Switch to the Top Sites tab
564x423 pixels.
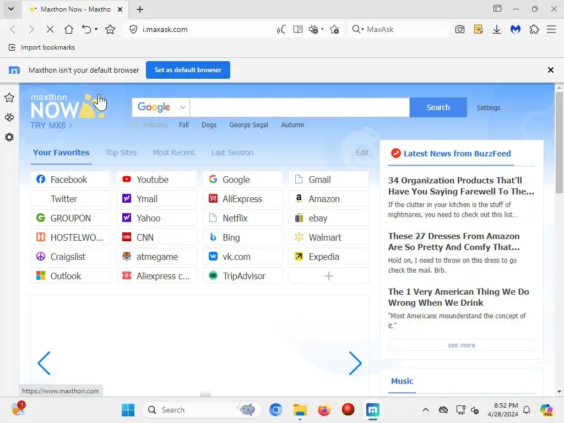point(121,153)
